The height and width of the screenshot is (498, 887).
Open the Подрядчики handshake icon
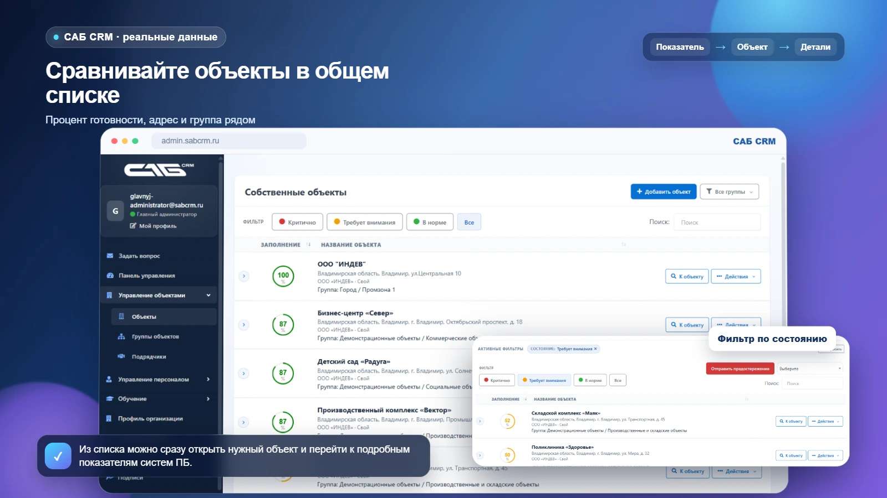click(121, 356)
